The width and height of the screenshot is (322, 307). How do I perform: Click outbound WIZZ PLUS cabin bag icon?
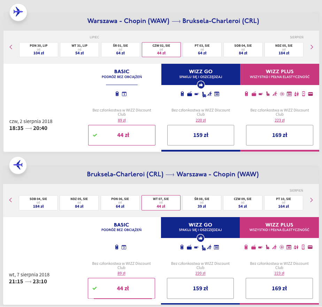pyautogui.click(x=246, y=94)
